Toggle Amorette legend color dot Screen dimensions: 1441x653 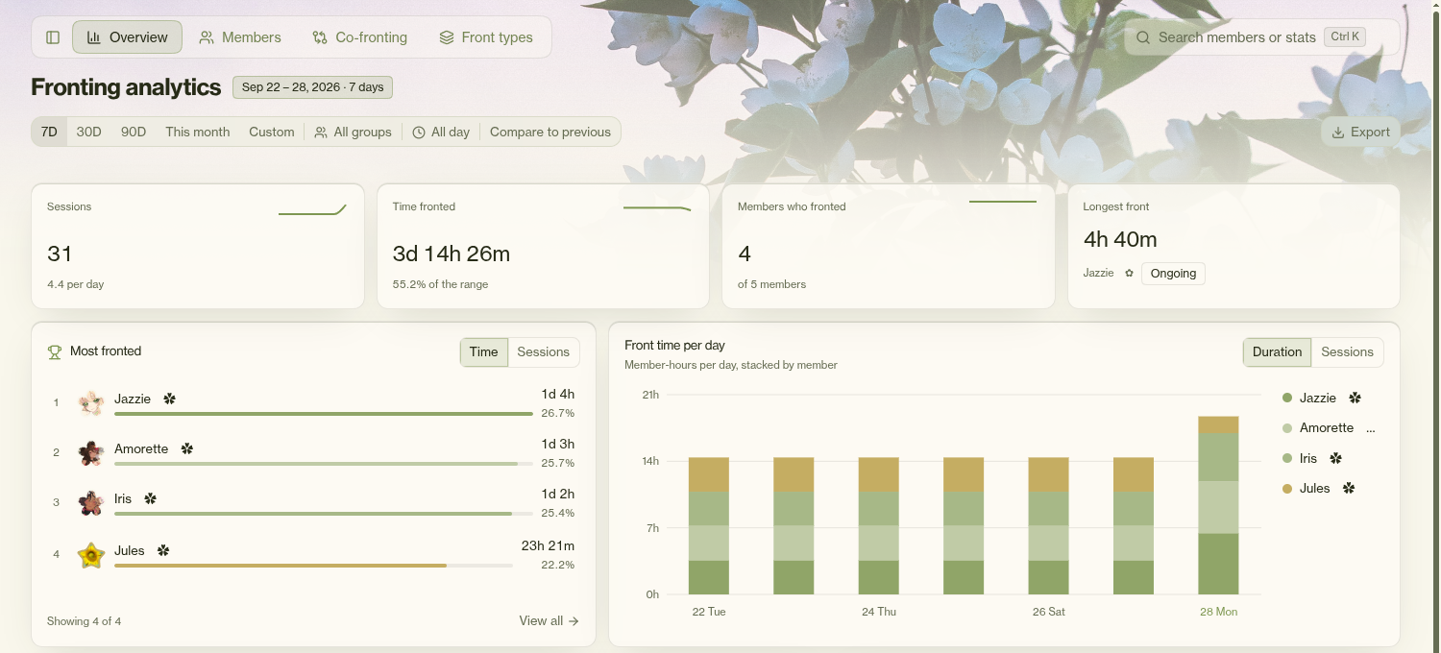[x=1287, y=428]
